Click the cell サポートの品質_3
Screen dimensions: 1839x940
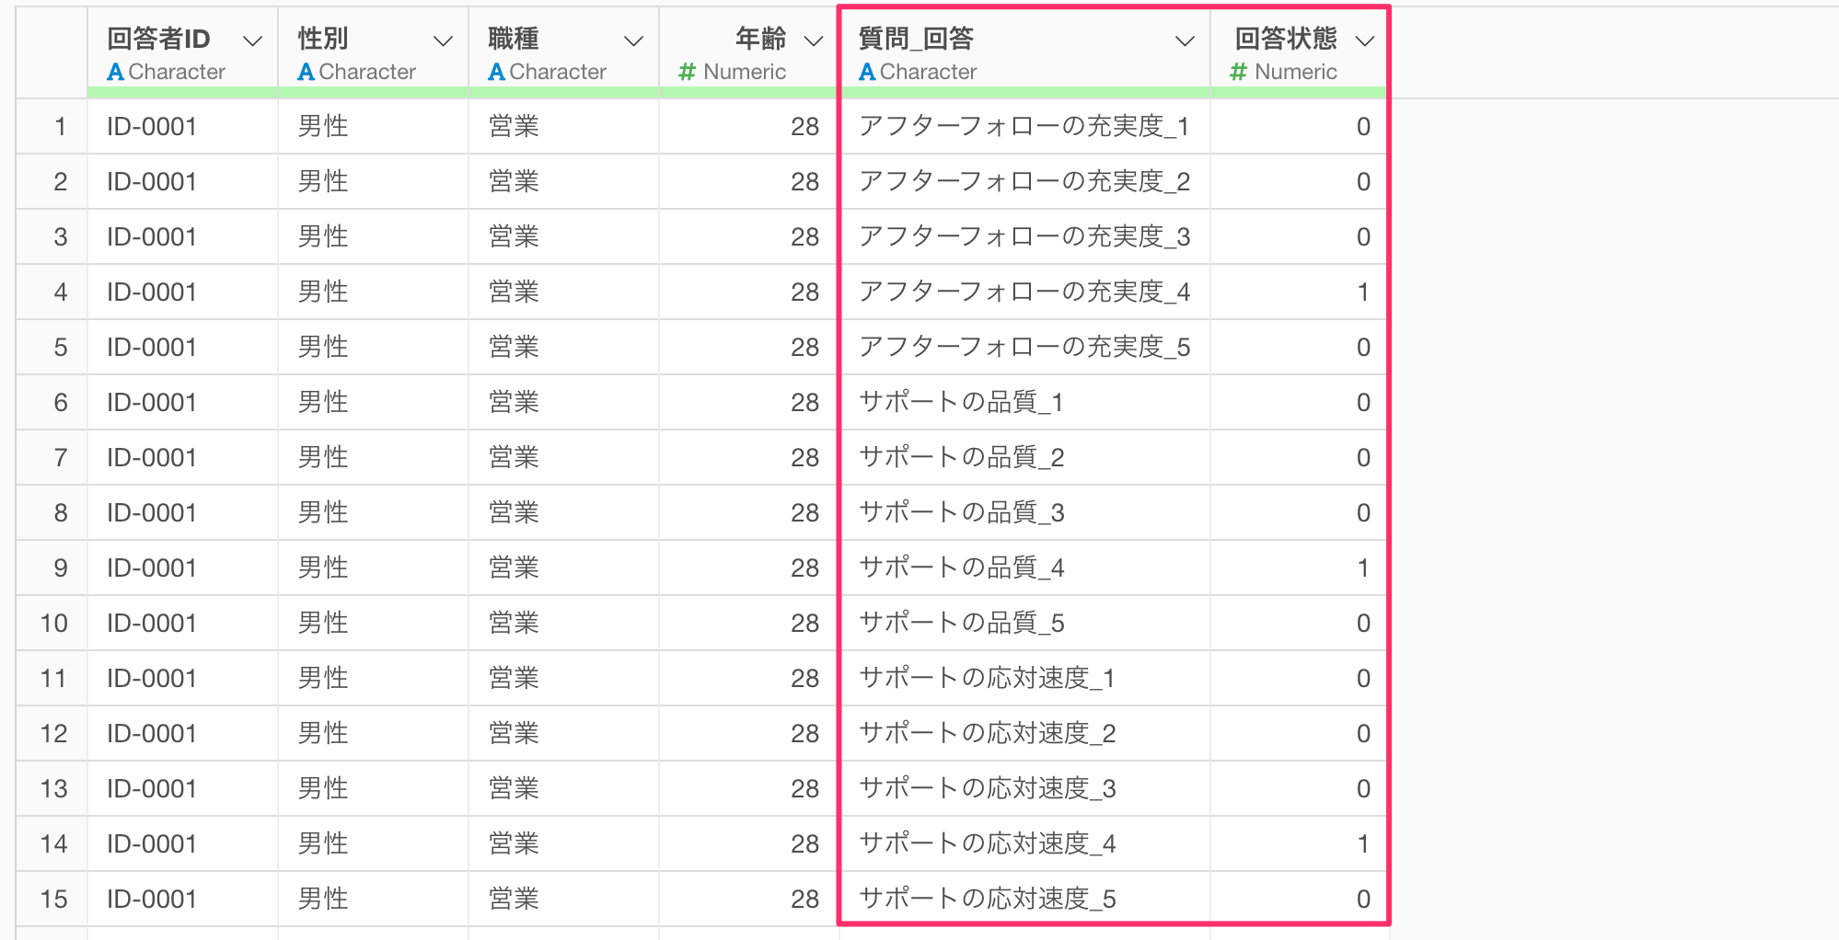pos(961,513)
